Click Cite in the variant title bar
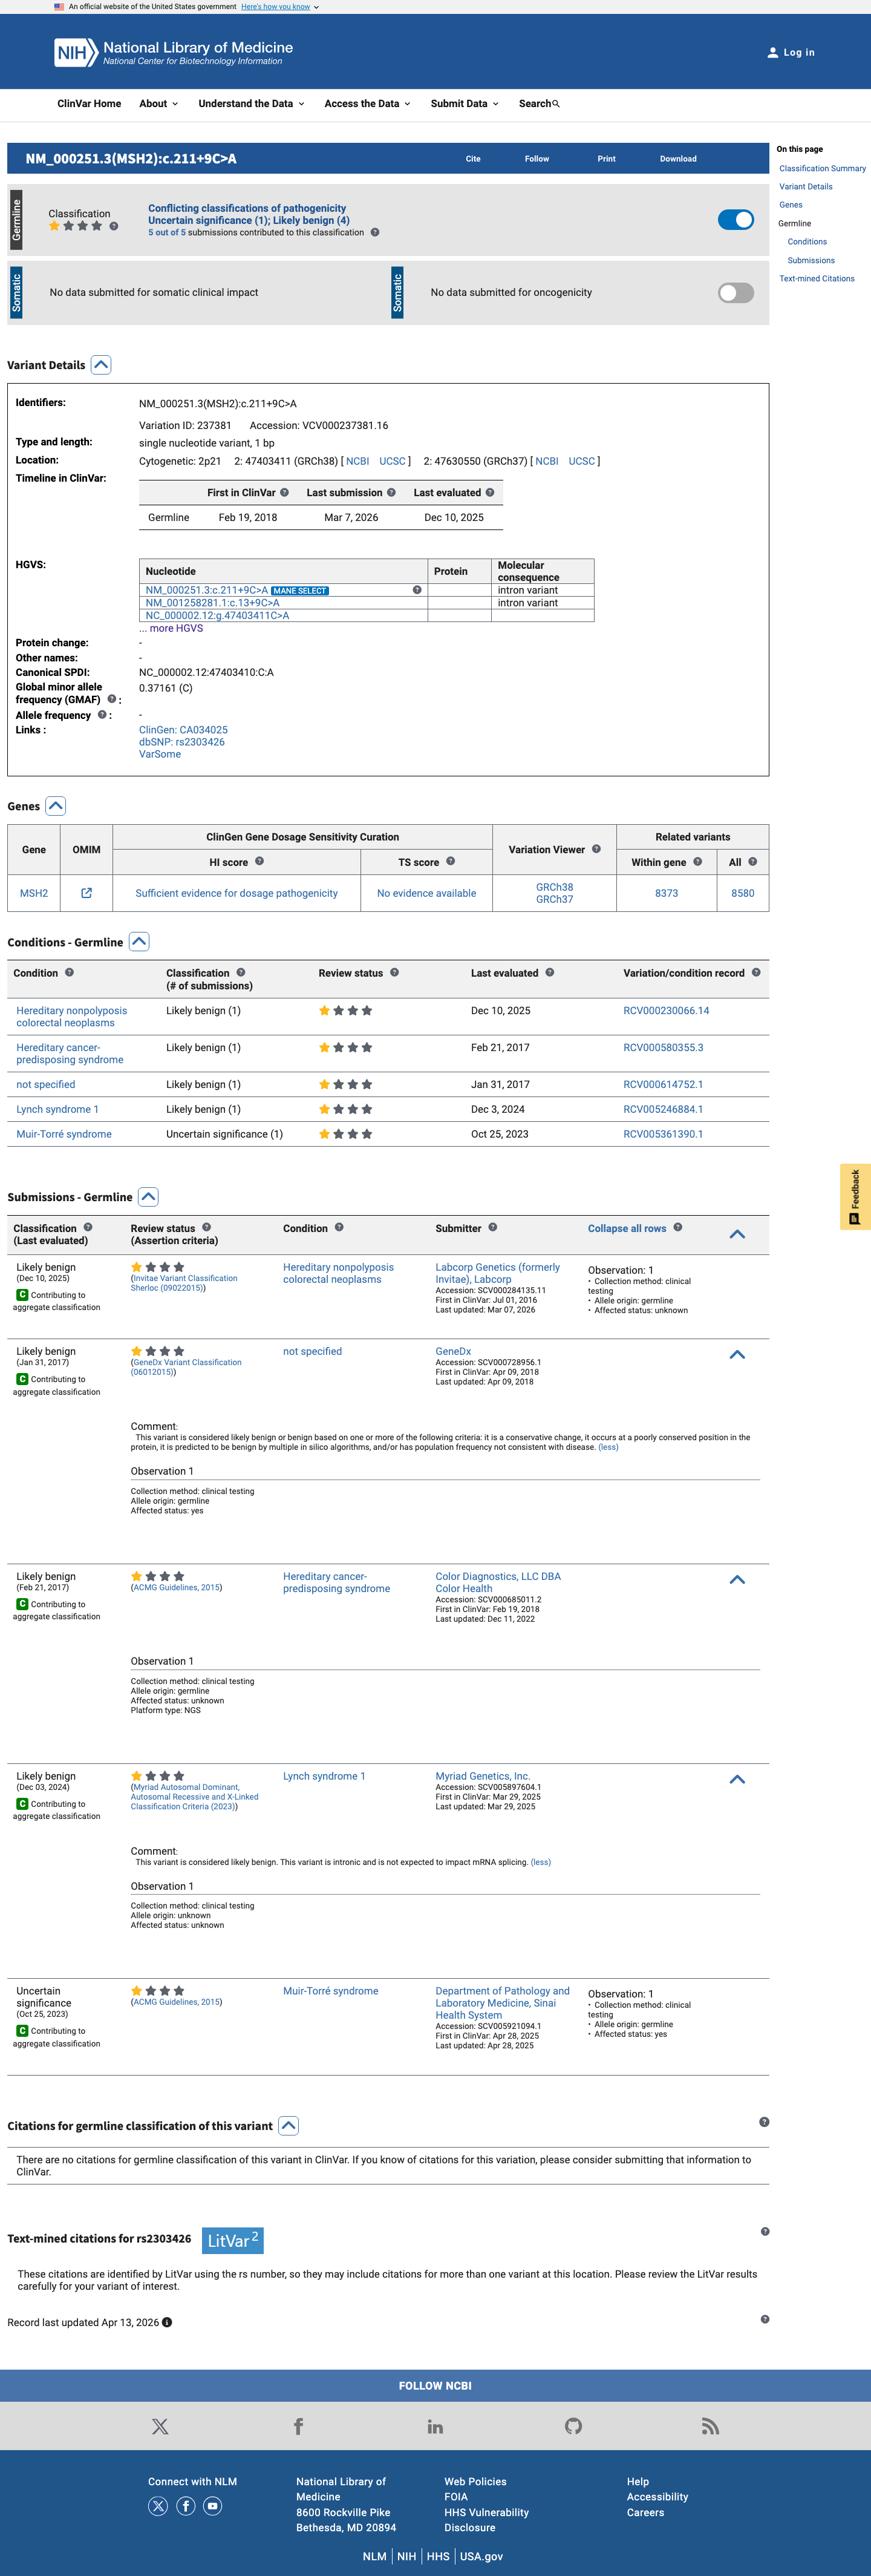This screenshot has height=2576, width=871. [x=473, y=159]
